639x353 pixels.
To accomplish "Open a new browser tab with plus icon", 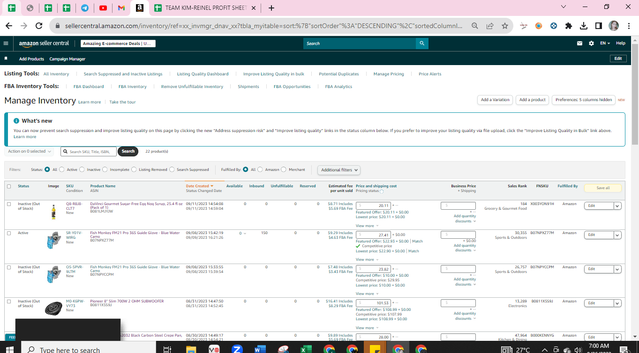I will (x=271, y=8).
